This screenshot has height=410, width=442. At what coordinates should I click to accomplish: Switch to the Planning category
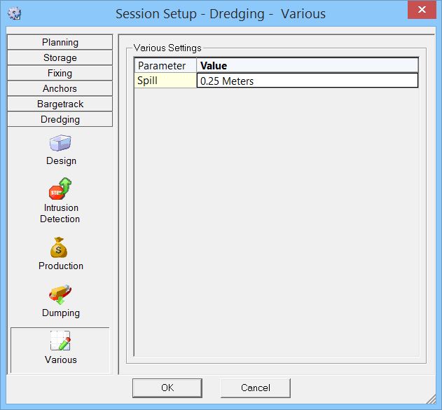[x=60, y=42]
